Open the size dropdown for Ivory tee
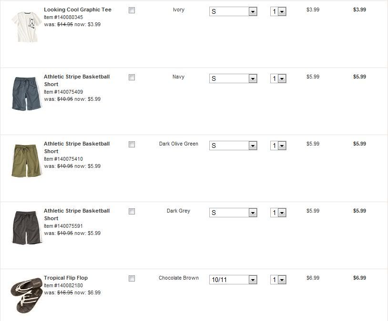The image size is (388, 321). pyautogui.click(x=233, y=11)
